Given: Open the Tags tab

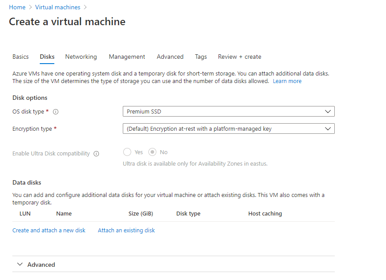Looking at the screenshot, I should (201, 57).
